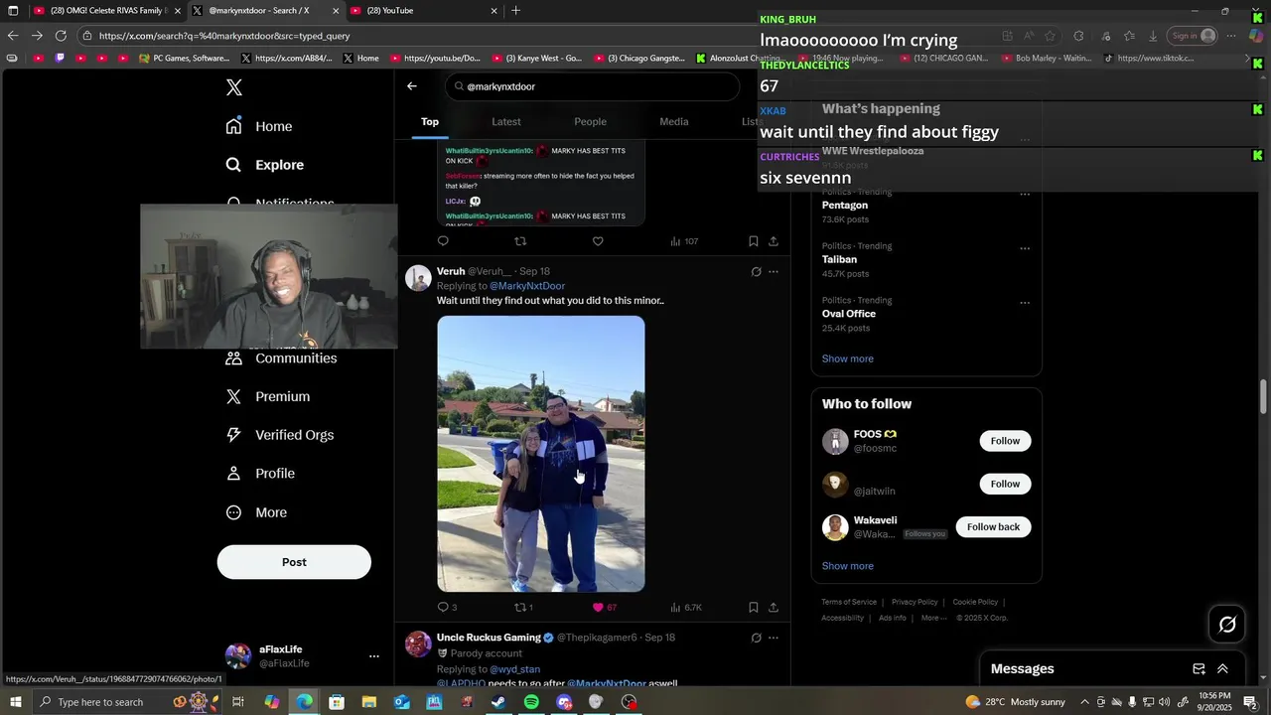Open Explore in the X sidebar
The height and width of the screenshot is (715, 1271).
pyautogui.click(x=264, y=165)
